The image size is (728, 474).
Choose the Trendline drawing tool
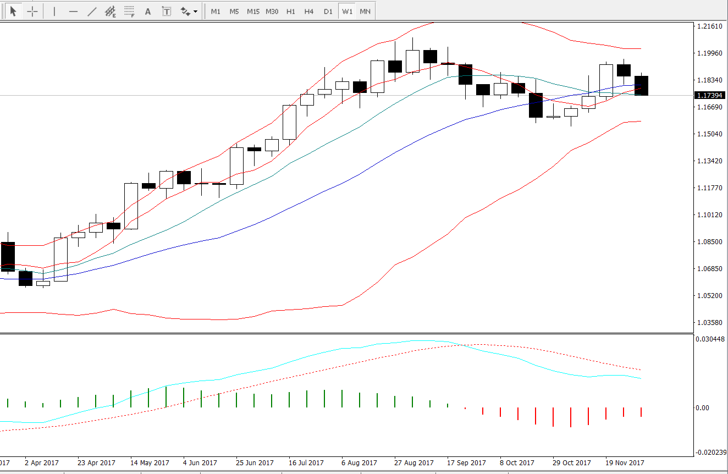click(92, 11)
